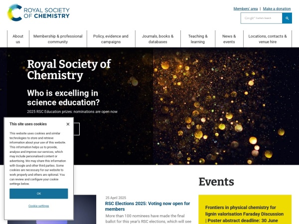
Task: Click the golden glitter hero image
Action: (x=226, y=106)
